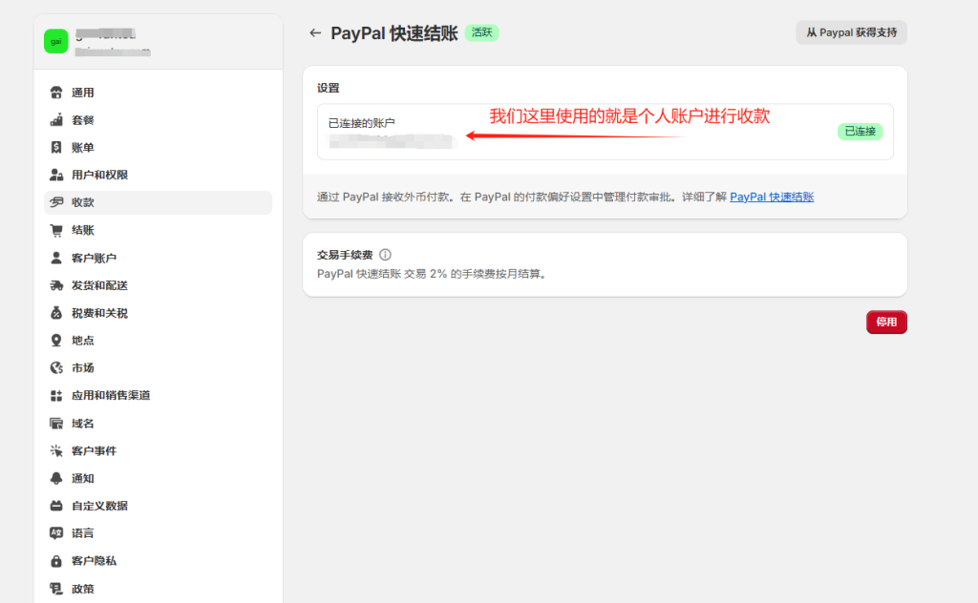The width and height of the screenshot is (978, 603).
Task: Click the back arrow beside PayPal 快速结账
Action: [x=315, y=31]
